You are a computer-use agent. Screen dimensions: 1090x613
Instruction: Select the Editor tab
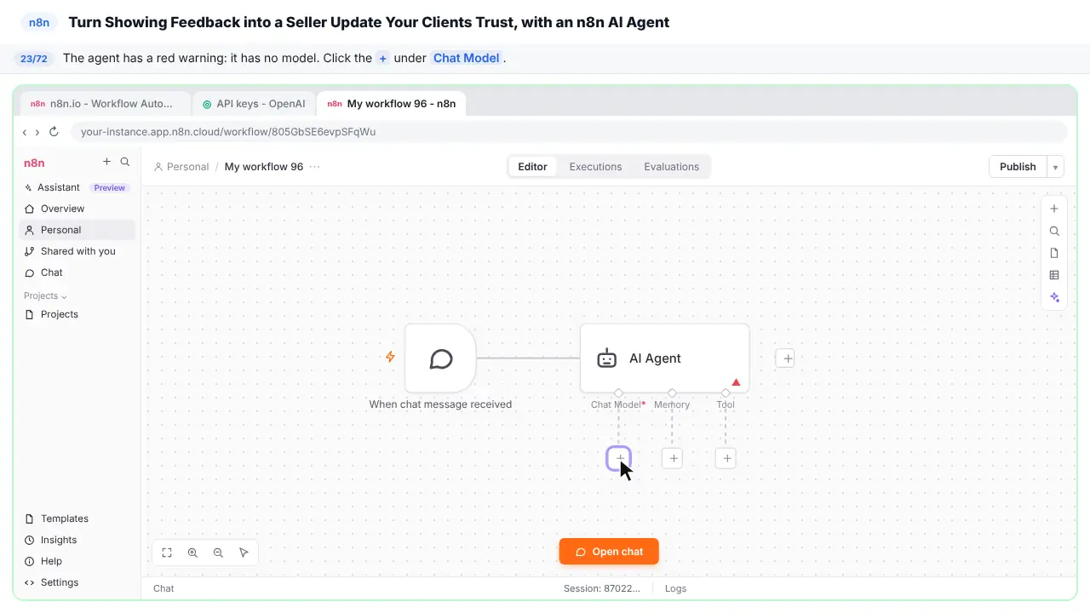[532, 167]
